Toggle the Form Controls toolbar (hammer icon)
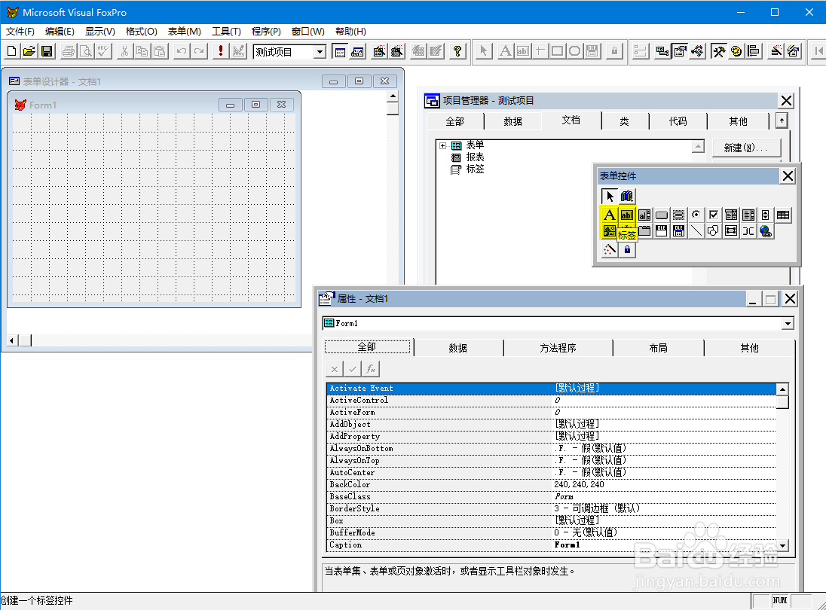The width and height of the screenshot is (826, 610). 718,51
